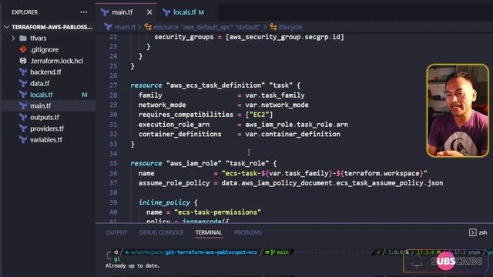493x277 pixels.
Task: Click the zsh terminal shell icon
Action: click(472, 232)
